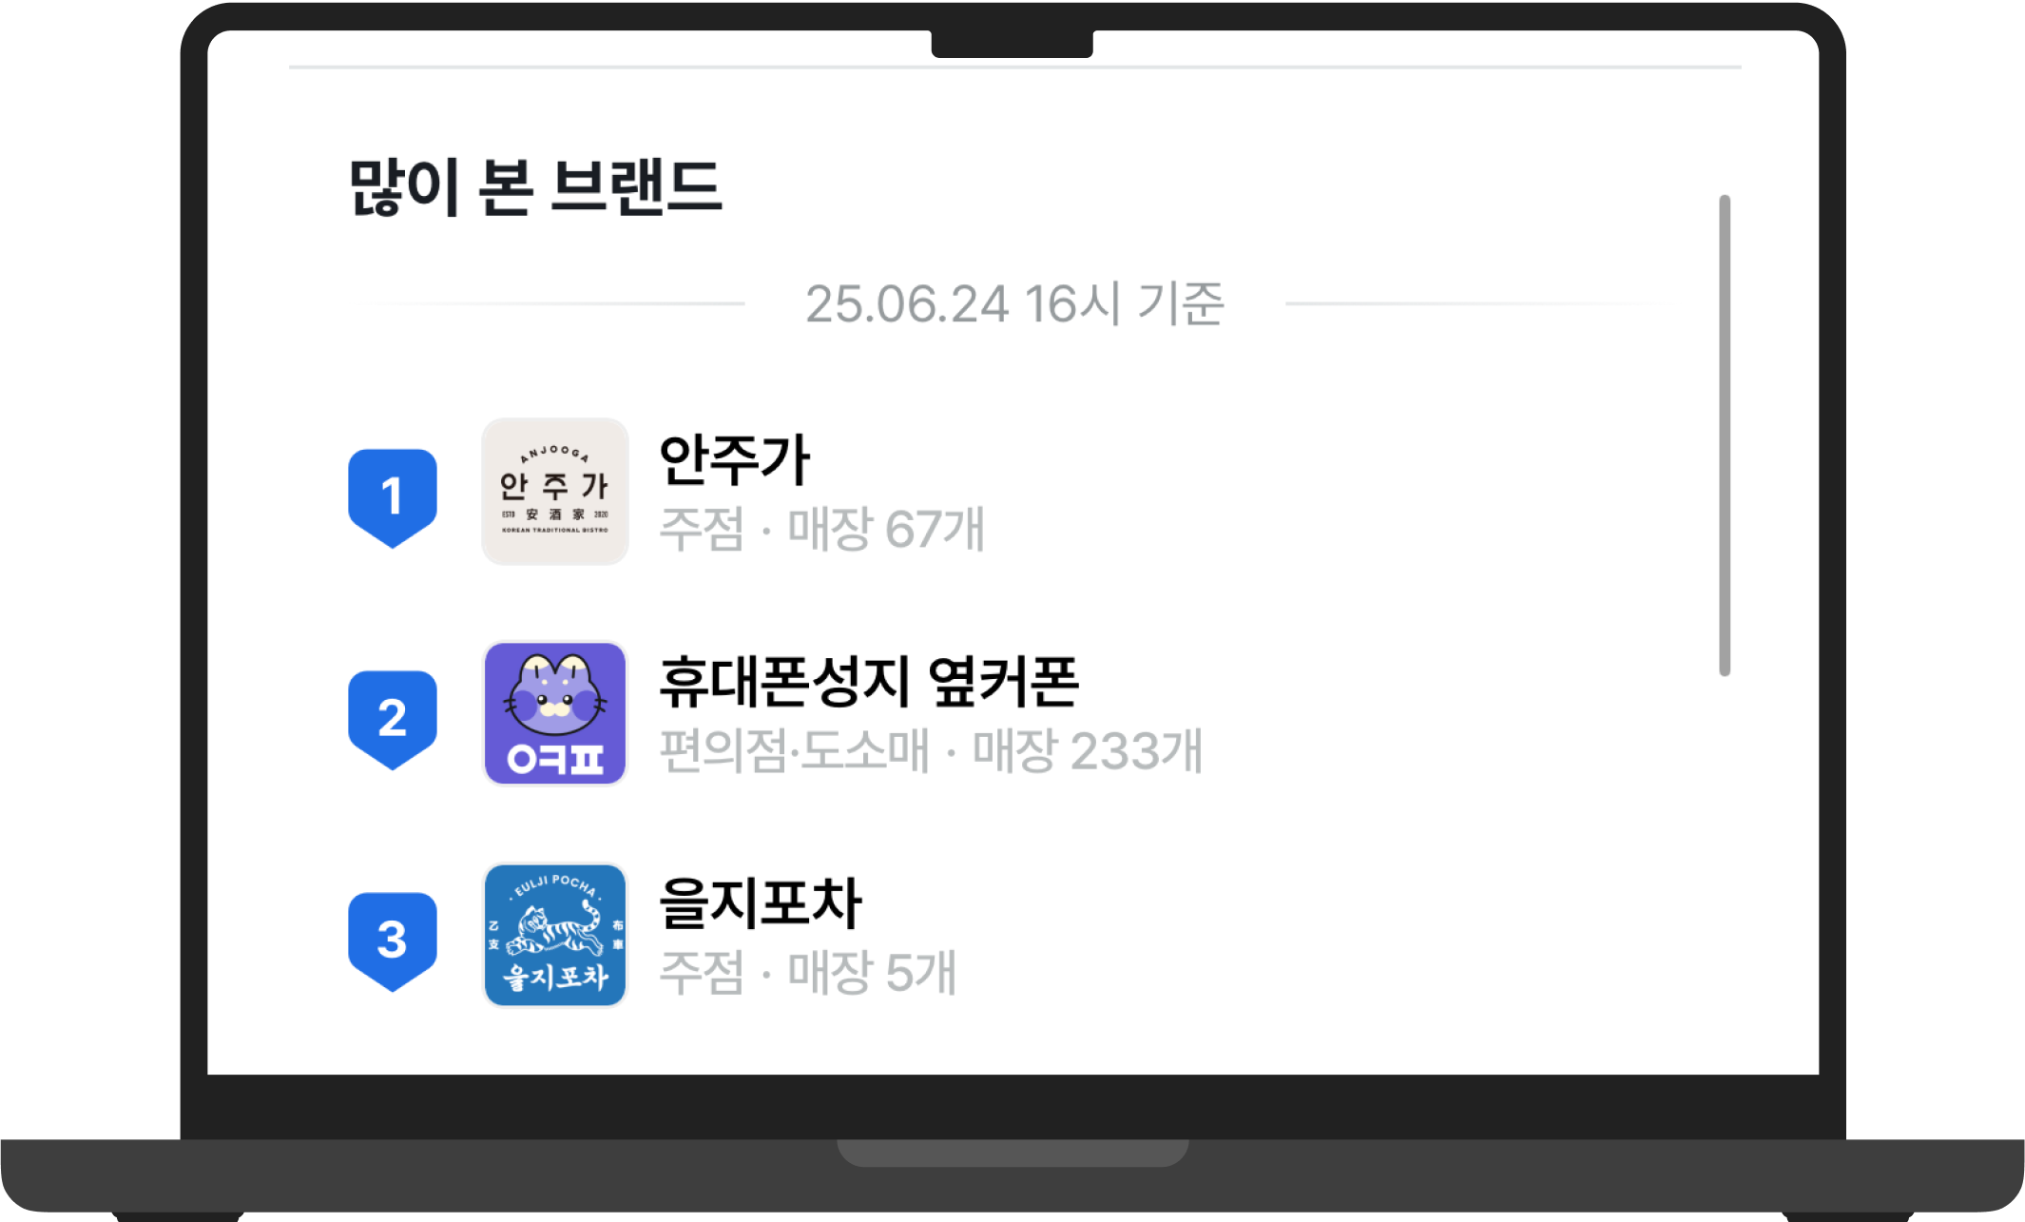Select the rank 2 blue badge
The image size is (2025, 1222).
pos(393,720)
